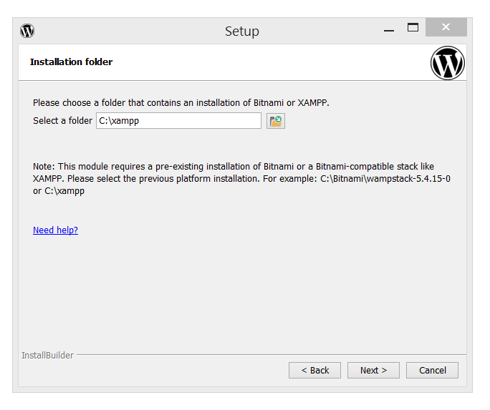Screen dimensions: 490x410
Task: Click the large WordPress logo in header
Action: [x=447, y=63]
